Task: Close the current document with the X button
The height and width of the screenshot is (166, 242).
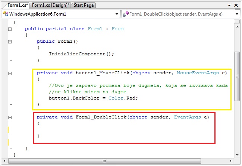Action: click(236, 5)
